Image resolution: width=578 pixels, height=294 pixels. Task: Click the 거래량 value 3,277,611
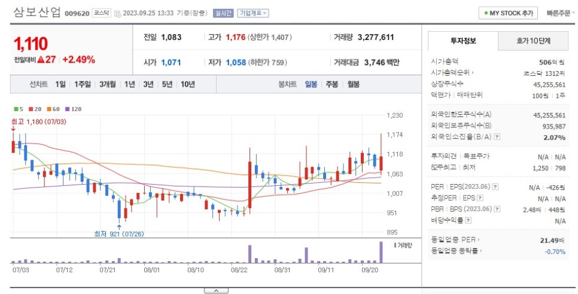pos(376,37)
